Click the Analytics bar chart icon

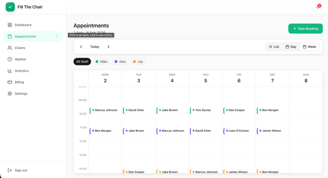click(10, 71)
